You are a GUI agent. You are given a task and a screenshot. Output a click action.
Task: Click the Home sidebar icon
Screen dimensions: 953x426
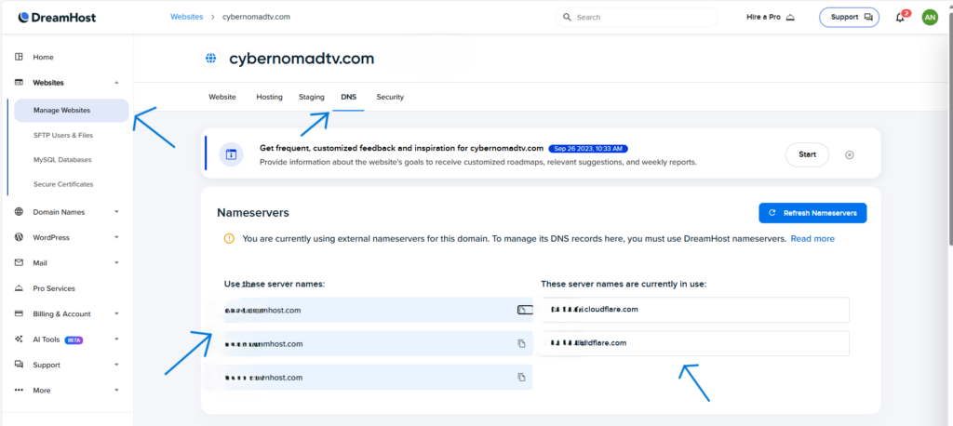20,57
